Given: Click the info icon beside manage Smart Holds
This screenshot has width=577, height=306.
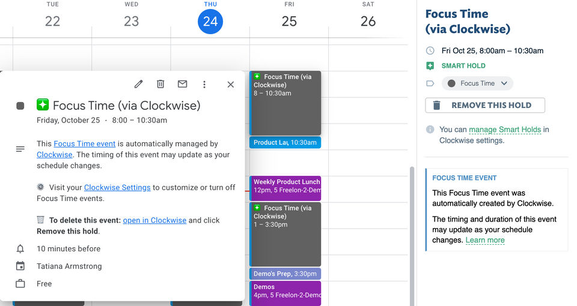Looking at the screenshot, I should pyautogui.click(x=430, y=130).
